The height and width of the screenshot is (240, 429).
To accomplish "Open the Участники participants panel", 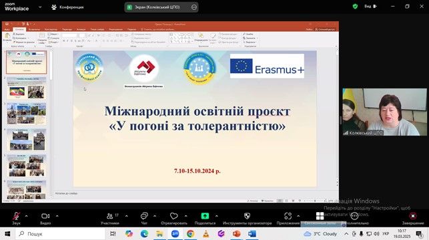I will 110,218.
